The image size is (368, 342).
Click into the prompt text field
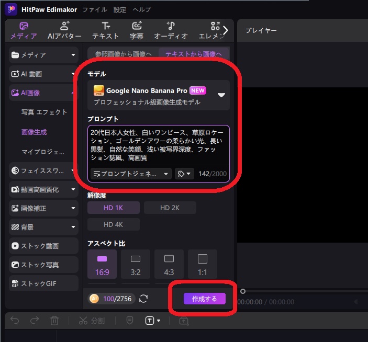coord(159,145)
